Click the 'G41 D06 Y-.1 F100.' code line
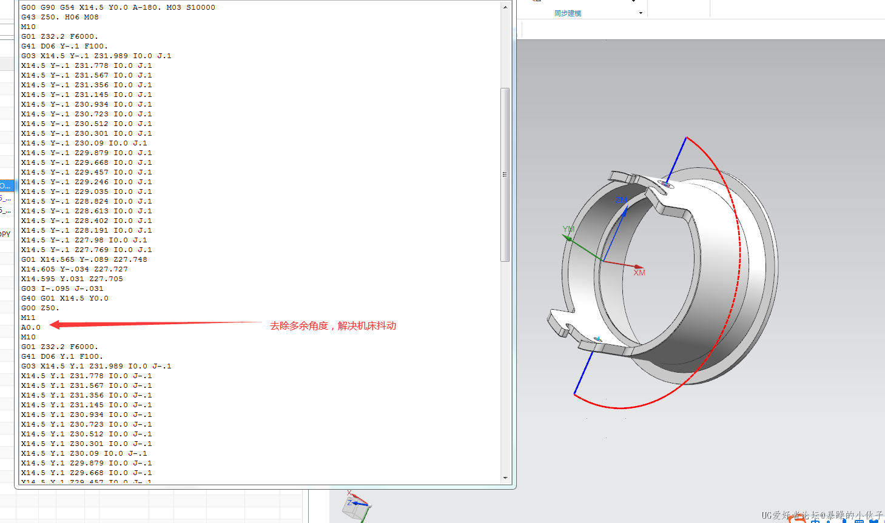 (65, 46)
